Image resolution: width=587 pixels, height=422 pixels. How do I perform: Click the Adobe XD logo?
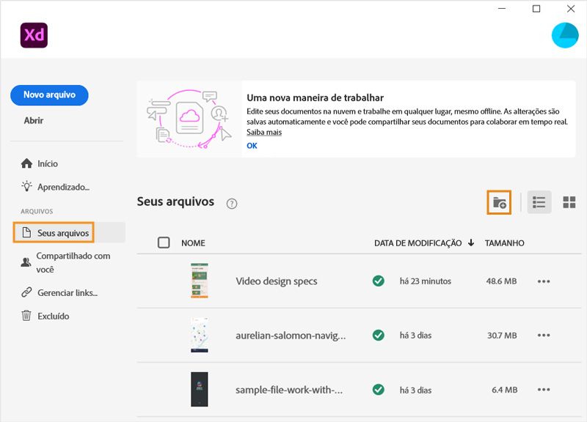pyautogui.click(x=34, y=35)
